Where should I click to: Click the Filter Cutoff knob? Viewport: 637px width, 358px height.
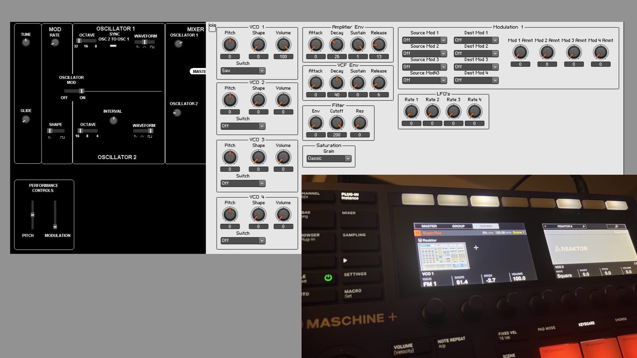(x=336, y=123)
